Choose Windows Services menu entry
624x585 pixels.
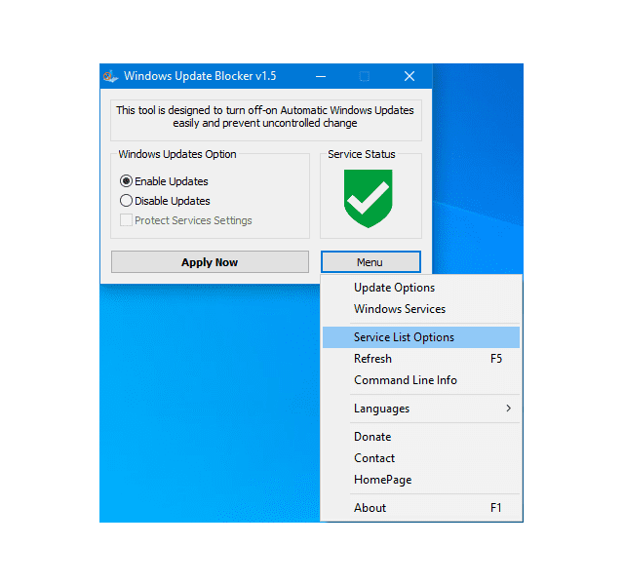click(x=421, y=309)
